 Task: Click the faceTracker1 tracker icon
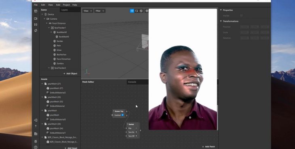pyautogui.click(x=52, y=28)
